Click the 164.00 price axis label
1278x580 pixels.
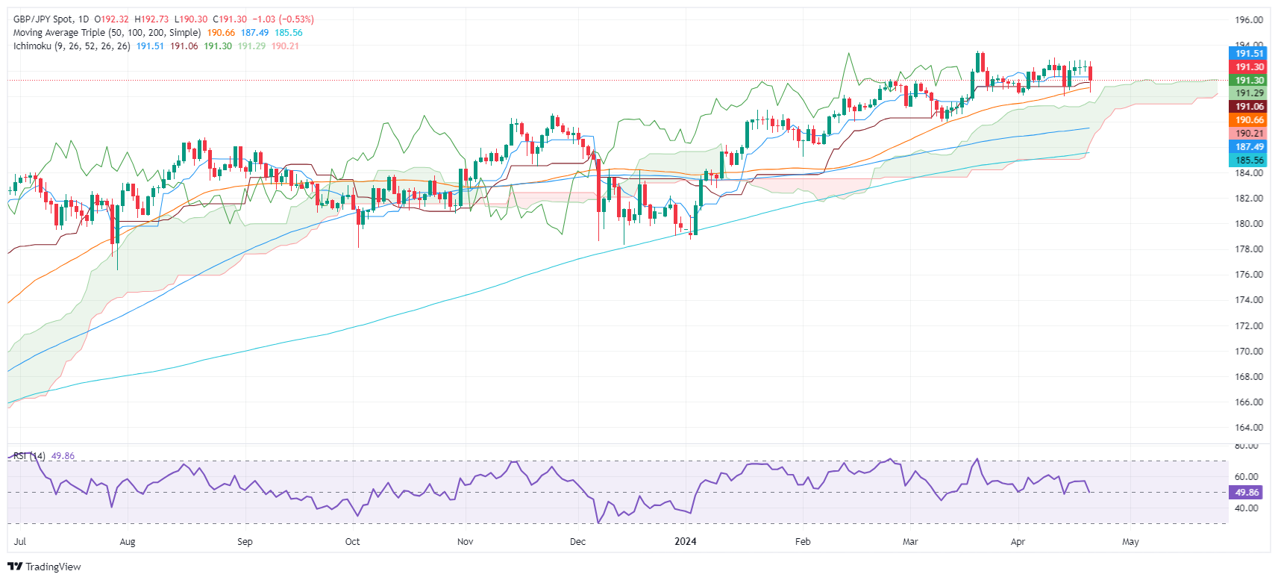point(1249,428)
